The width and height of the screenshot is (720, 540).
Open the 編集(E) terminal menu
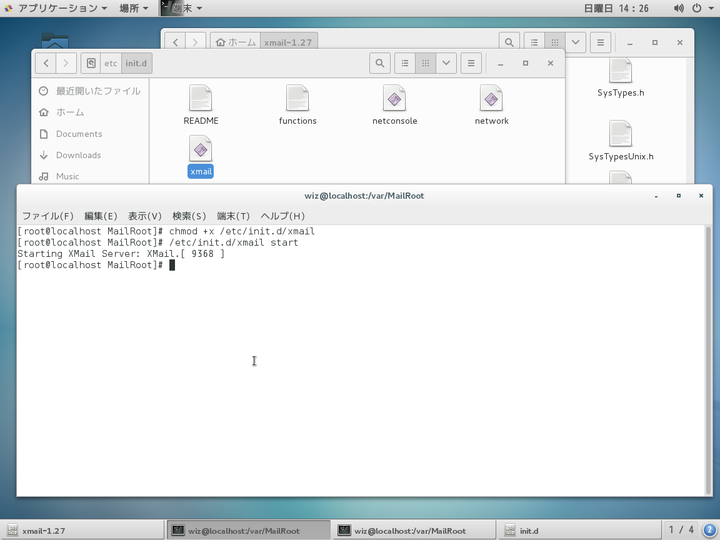101,216
